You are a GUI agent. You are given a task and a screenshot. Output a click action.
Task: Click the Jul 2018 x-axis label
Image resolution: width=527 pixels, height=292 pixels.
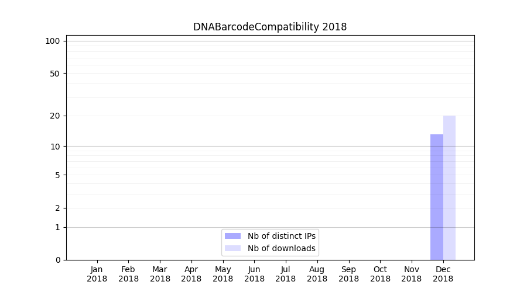[286, 274]
